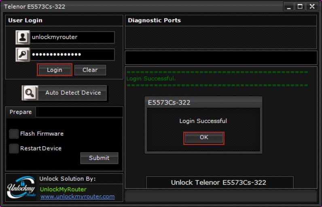Click Auto Detect Device button

(64, 93)
